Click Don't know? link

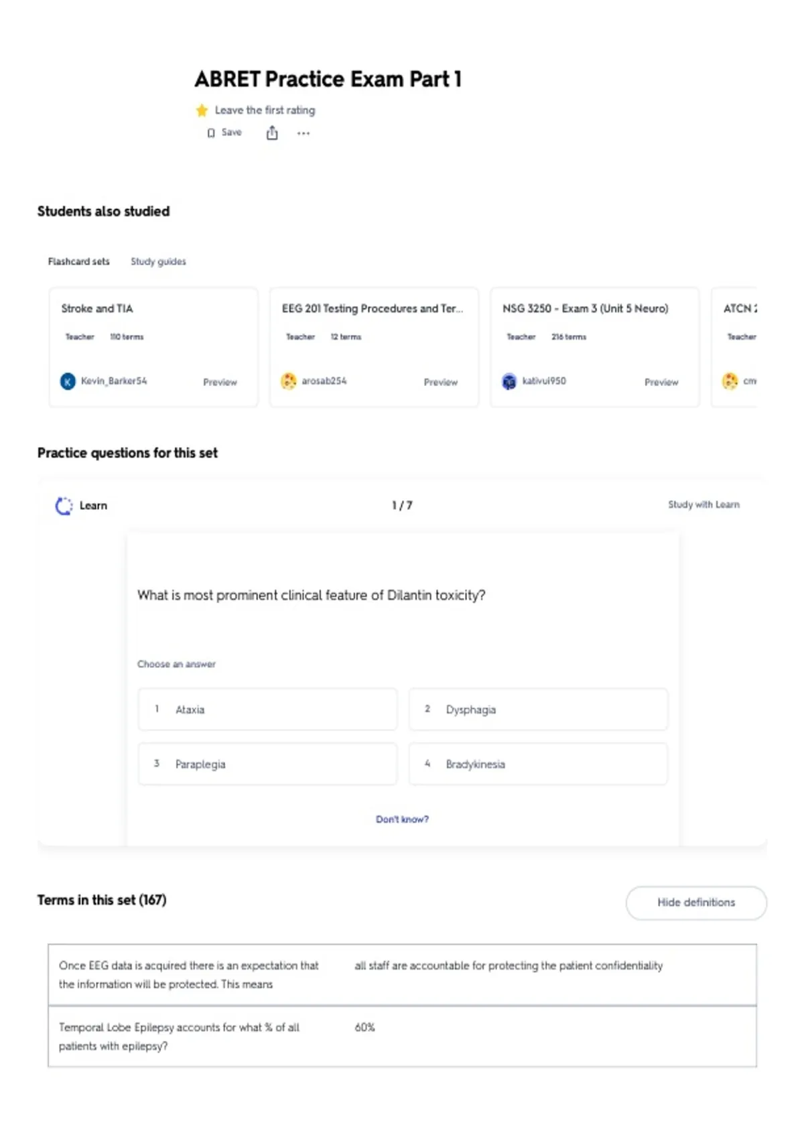(x=402, y=819)
